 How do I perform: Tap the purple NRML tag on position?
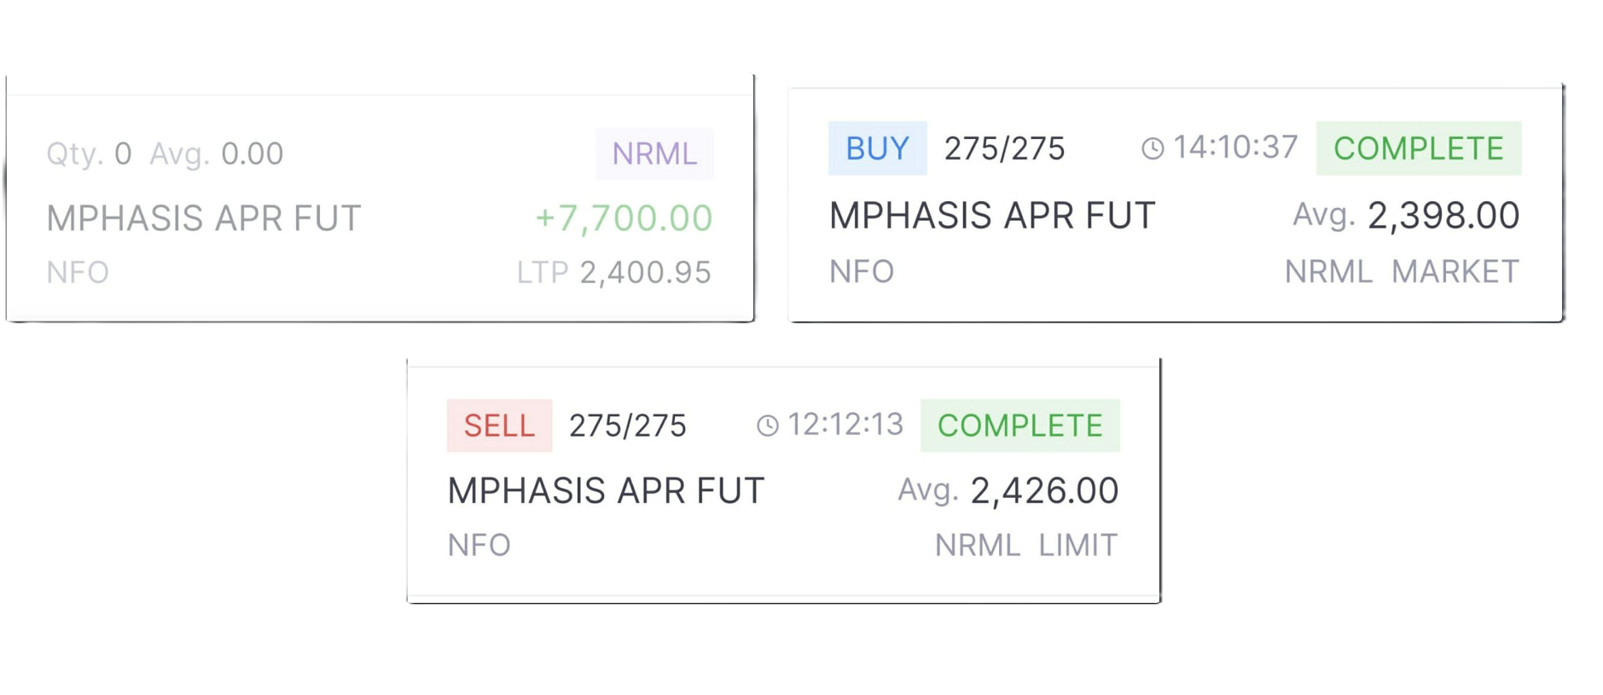[x=654, y=153]
